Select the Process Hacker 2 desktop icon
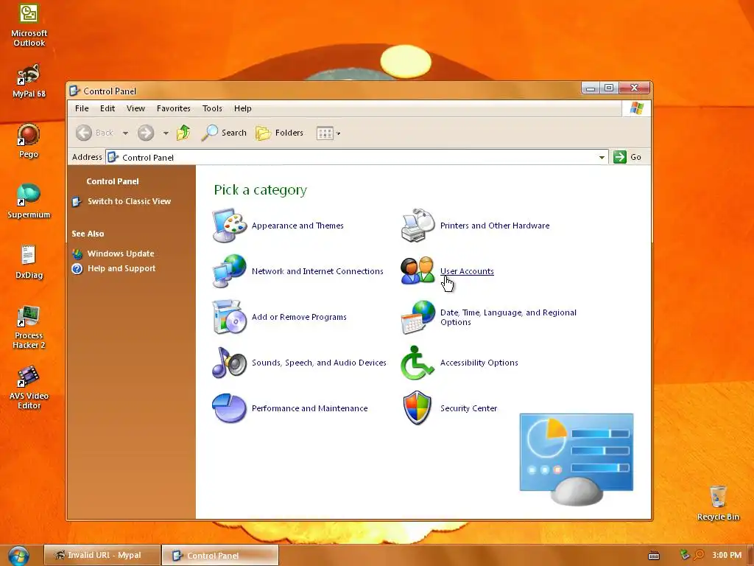The width and height of the screenshot is (754, 566). (x=29, y=327)
